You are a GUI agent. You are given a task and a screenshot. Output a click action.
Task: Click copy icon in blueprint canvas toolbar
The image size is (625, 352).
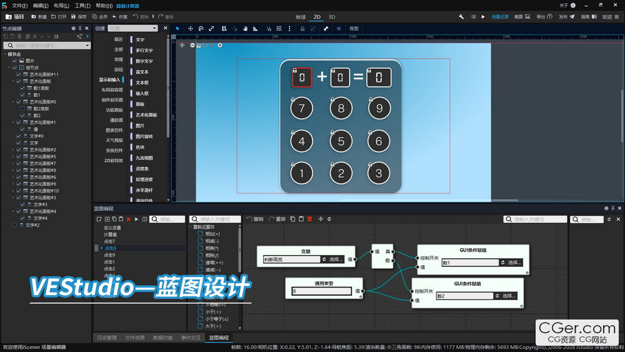pyautogui.click(x=292, y=219)
